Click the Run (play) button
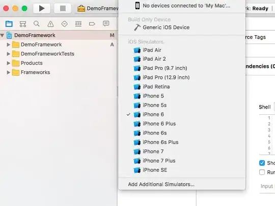This screenshot has height=206, width=275. (42, 8)
